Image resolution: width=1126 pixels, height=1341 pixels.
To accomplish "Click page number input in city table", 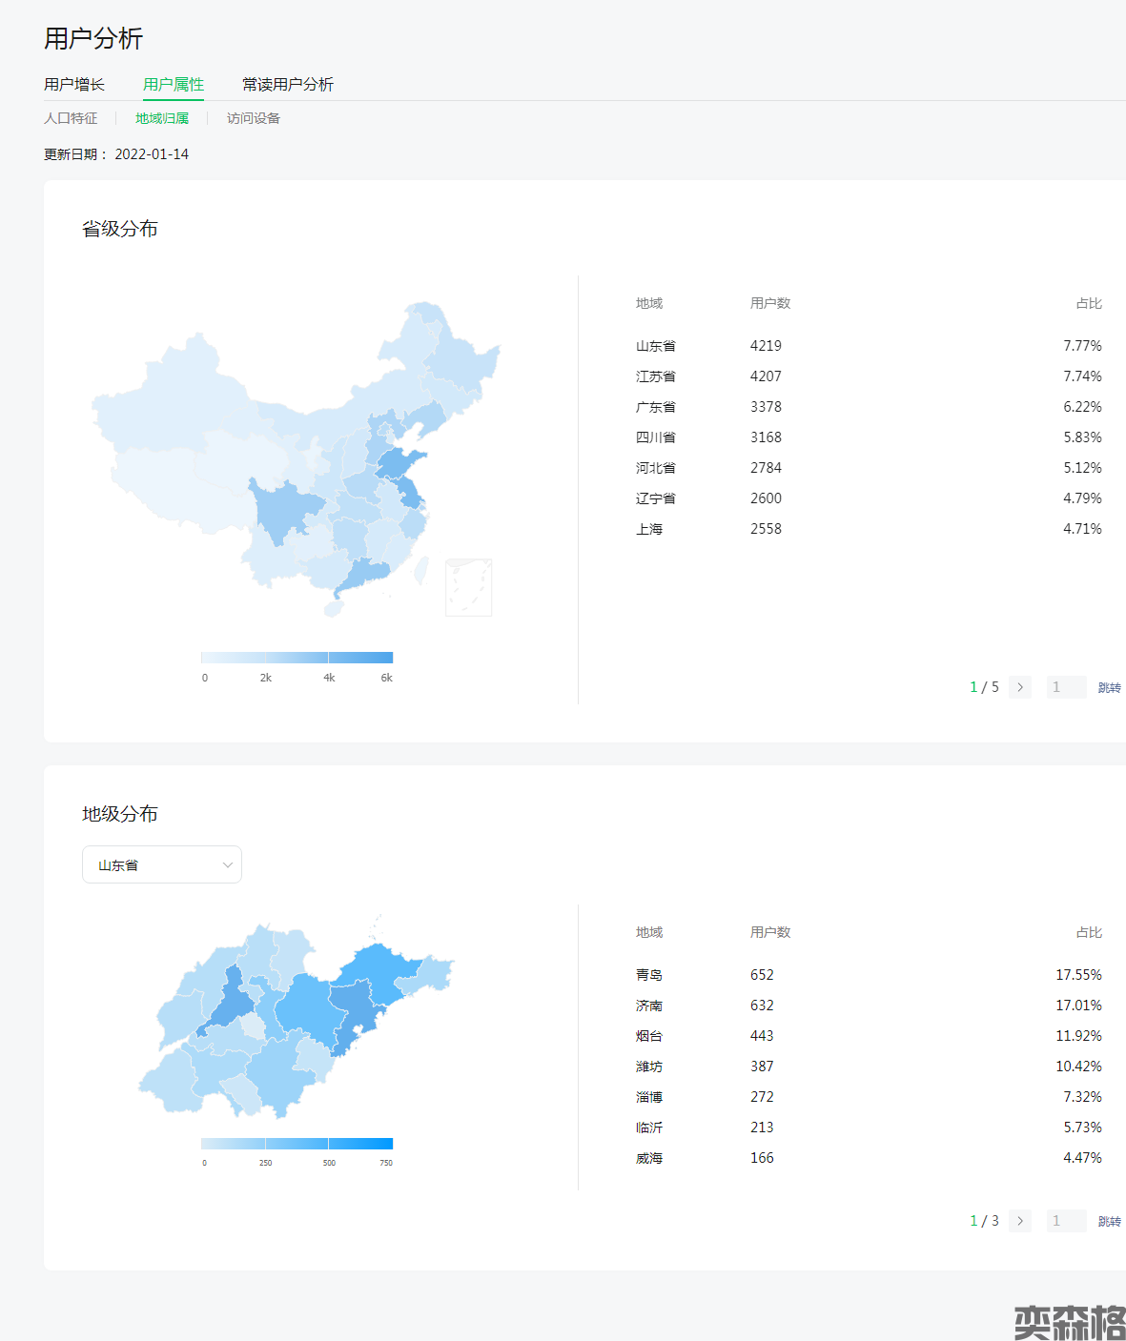I will pyautogui.click(x=1066, y=1221).
